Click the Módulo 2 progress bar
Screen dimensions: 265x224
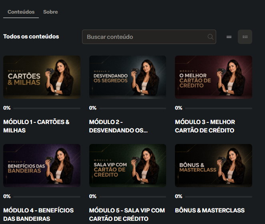tap(132, 108)
